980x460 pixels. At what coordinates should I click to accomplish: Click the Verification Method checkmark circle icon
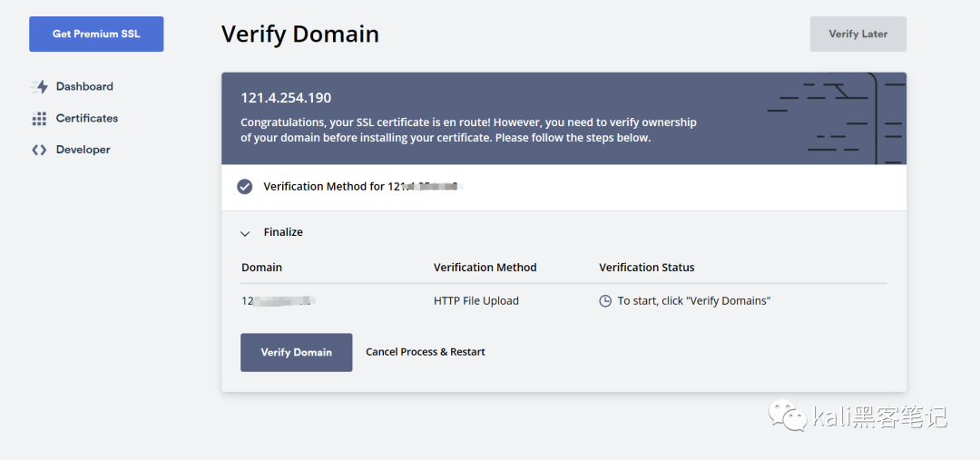coord(244,187)
